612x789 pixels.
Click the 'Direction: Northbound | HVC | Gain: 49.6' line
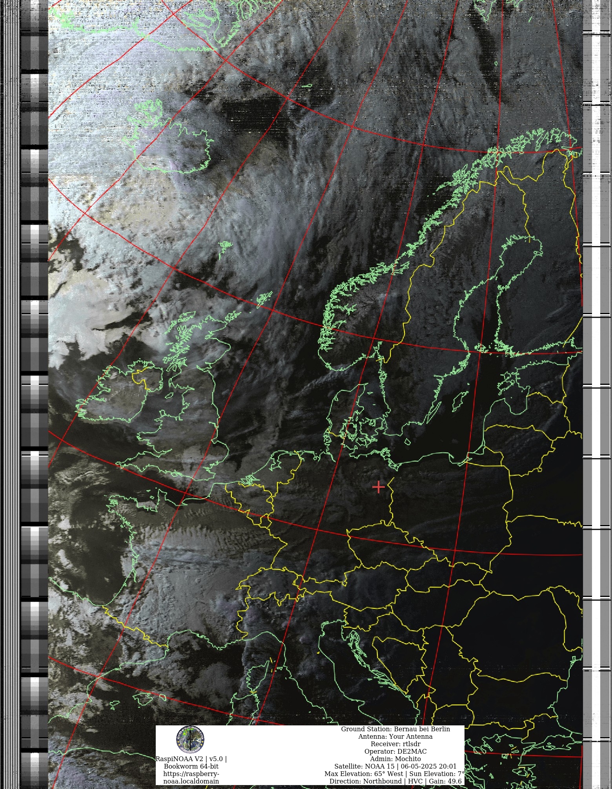395,781
